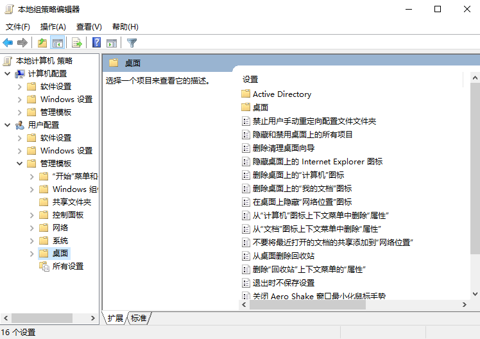Select 在桌面上隐藏“网络位置”图标 policy
Screen dimensions: 480x339
click(302, 202)
